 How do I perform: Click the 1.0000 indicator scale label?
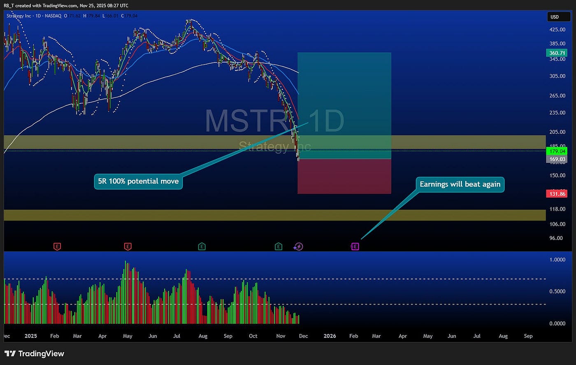pos(557,260)
